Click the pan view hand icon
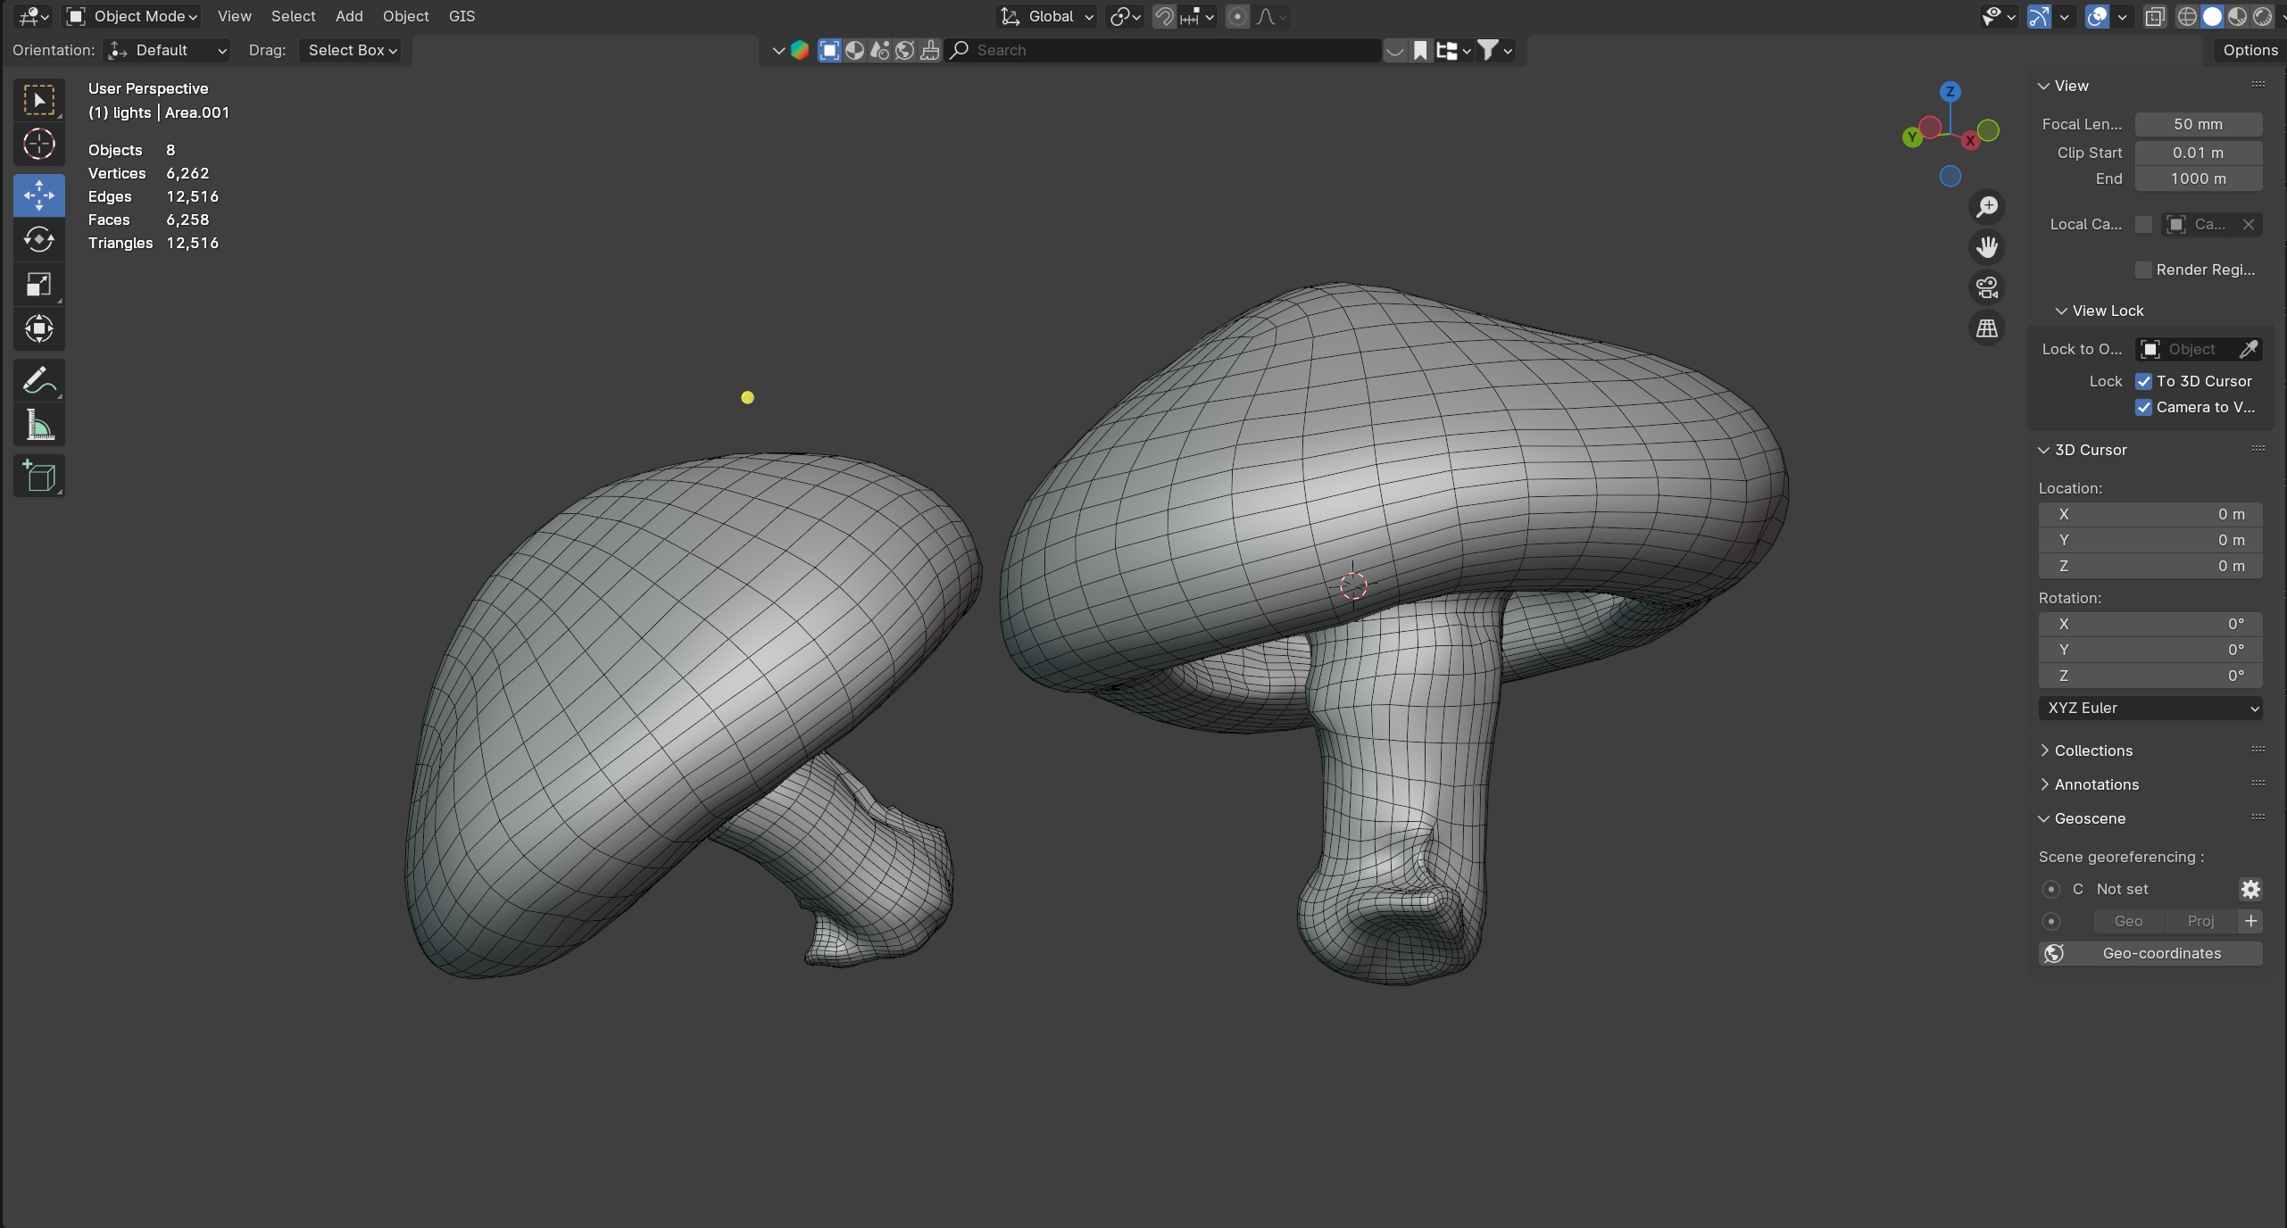This screenshot has height=1228, width=2287. 1987,247
